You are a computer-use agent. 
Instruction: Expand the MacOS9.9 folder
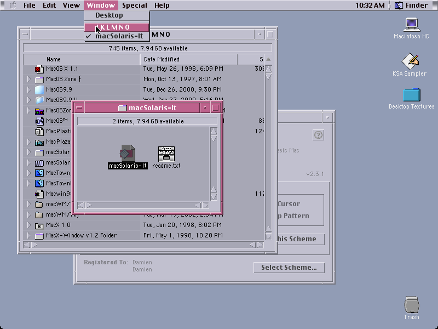click(x=29, y=89)
